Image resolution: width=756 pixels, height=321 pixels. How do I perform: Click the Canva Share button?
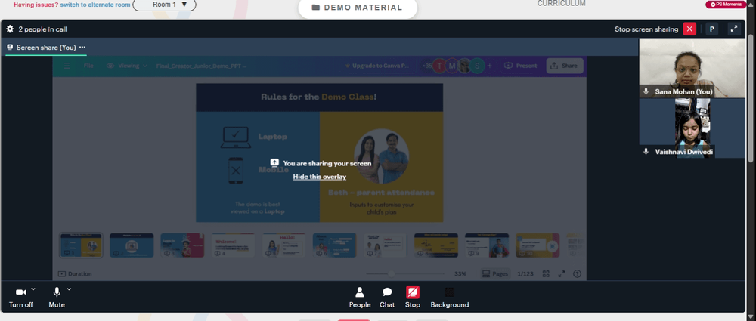click(x=565, y=66)
